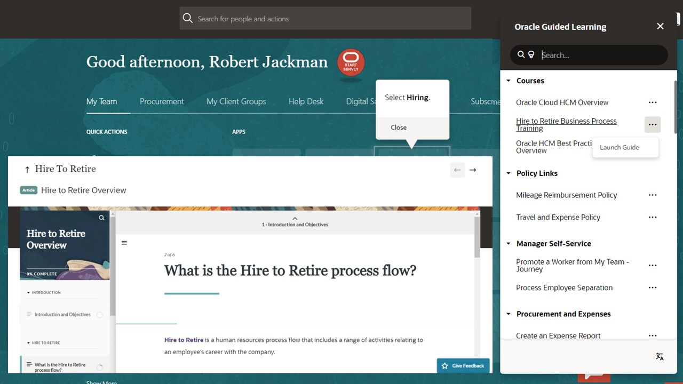Screen dimensions: 683x384
Task: Click the completion circle for What is the Hire to Retire process flow
Action: (99, 367)
